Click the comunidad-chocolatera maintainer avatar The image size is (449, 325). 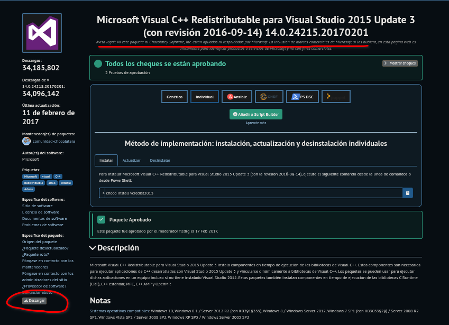[x=26, y=141]
